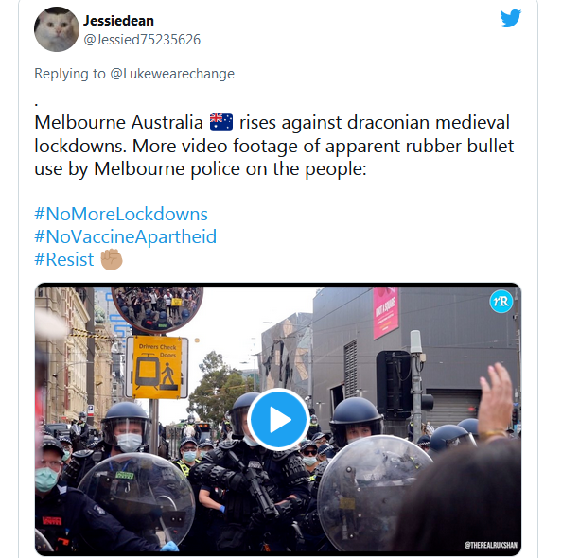This screenshot has width=562, height=558.
Task: Open the #NoMoreLockdowns hashtag
Action: [x=121, y=214]
